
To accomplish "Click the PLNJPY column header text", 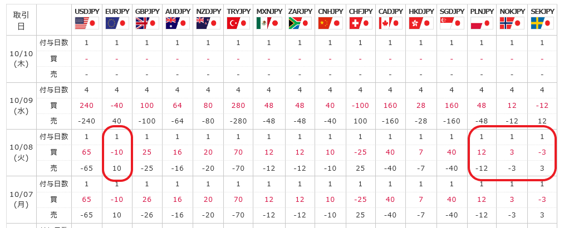I will click(482, 12).
